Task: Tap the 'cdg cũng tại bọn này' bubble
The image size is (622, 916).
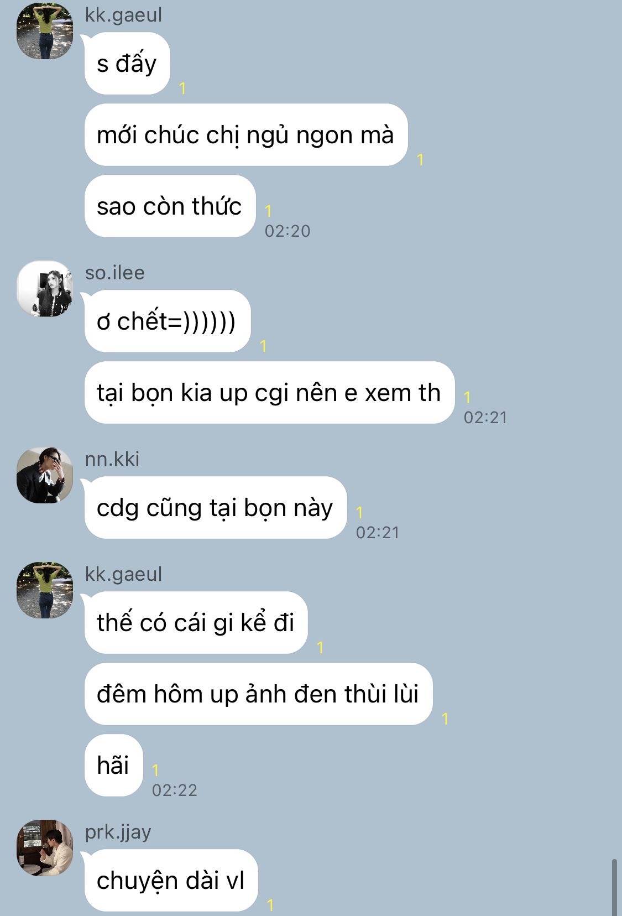Action: [x=216, y=508]
